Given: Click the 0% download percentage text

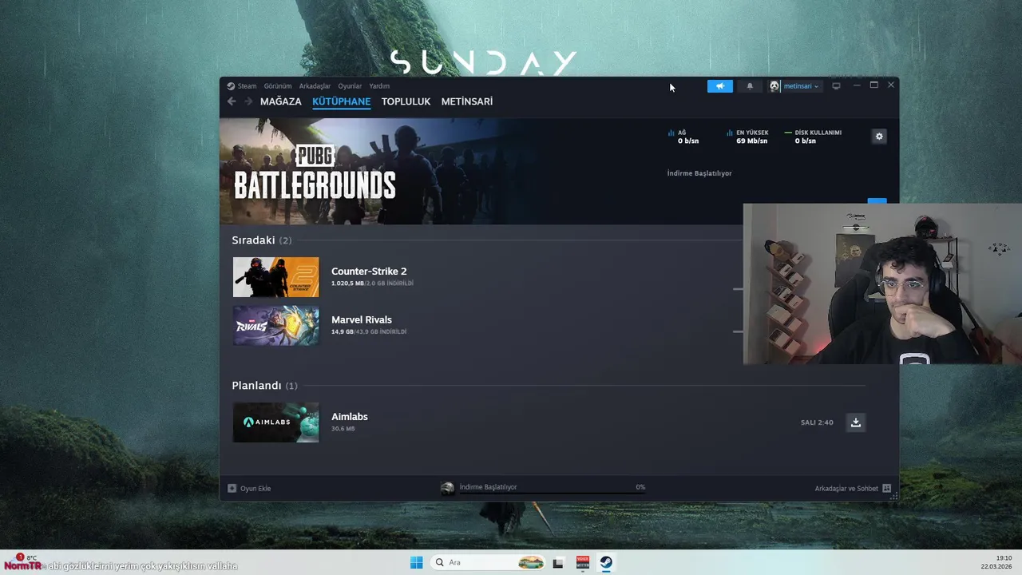Looking at the screenshot, I should pos(640,487).
